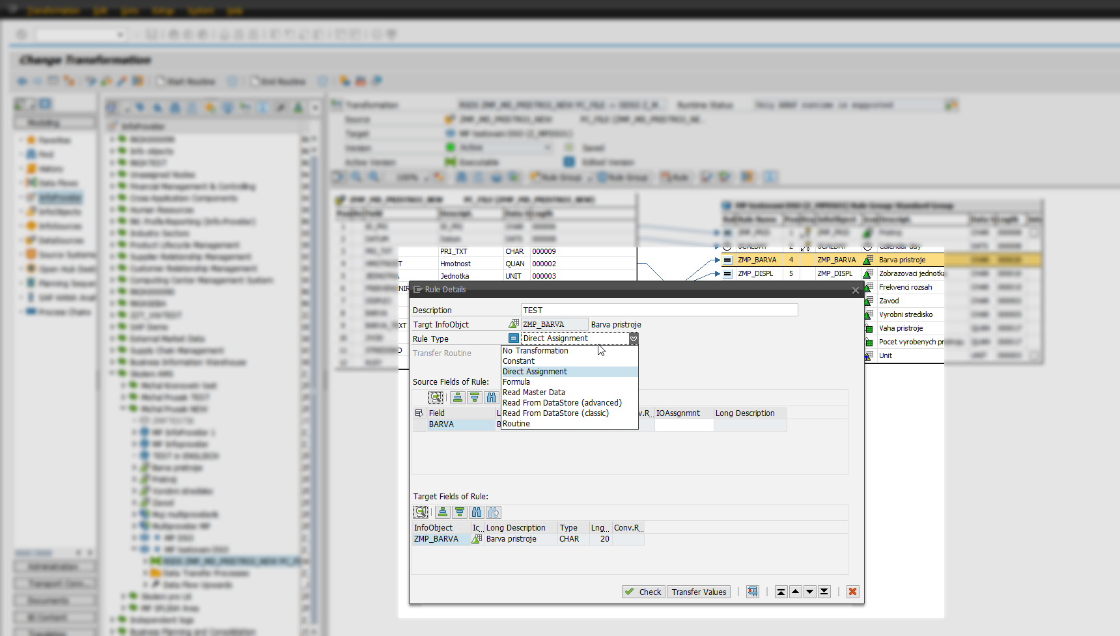Click Details icon in Source Fields toolbar
The image size is (1120, 636).
pos(436,398)
